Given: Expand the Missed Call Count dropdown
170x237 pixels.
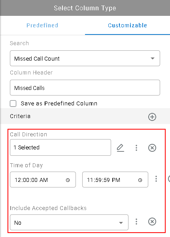Looking at the screenshot, I should [85, 58].
